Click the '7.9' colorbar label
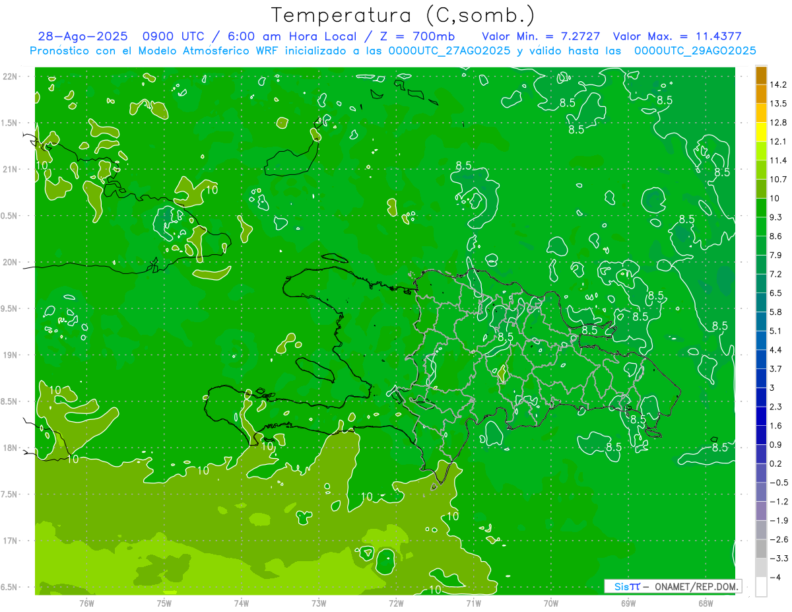Screen dimensions: 792x612 coord(776,255)
